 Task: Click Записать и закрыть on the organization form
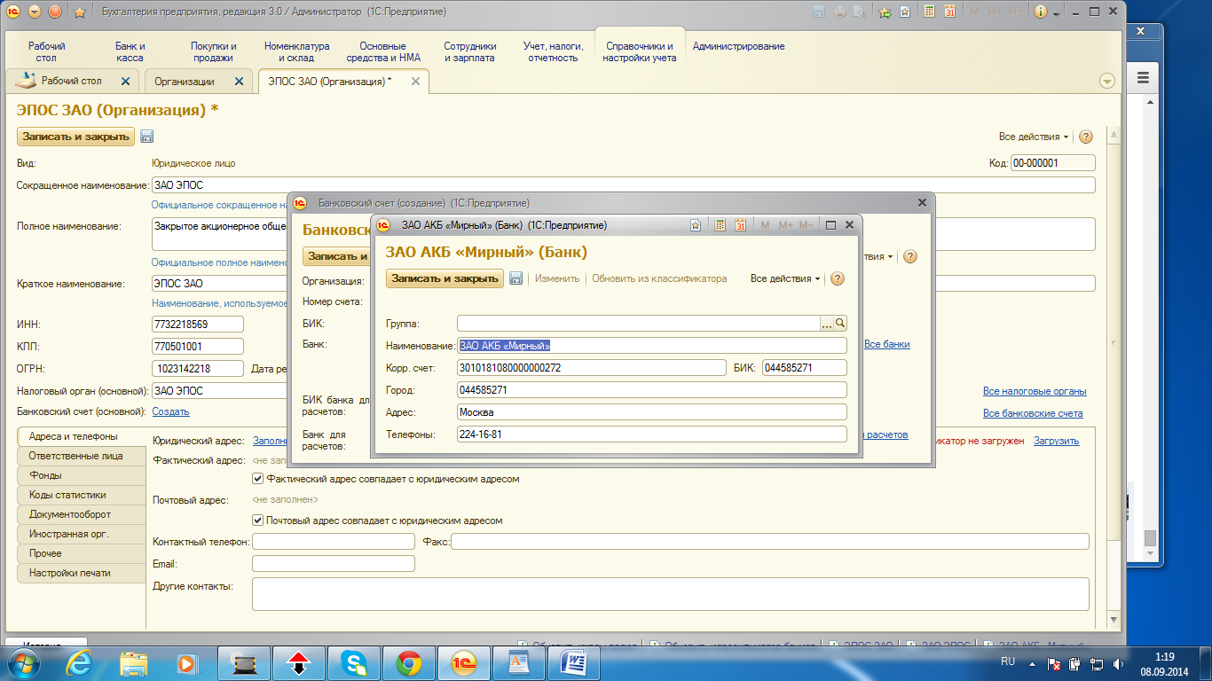pos(75,137)
